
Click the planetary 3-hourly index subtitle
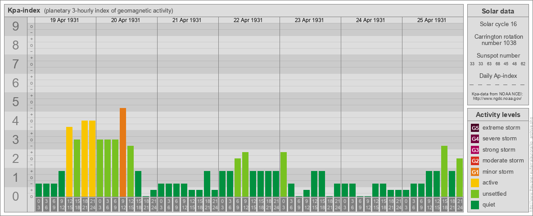(108, 11)
